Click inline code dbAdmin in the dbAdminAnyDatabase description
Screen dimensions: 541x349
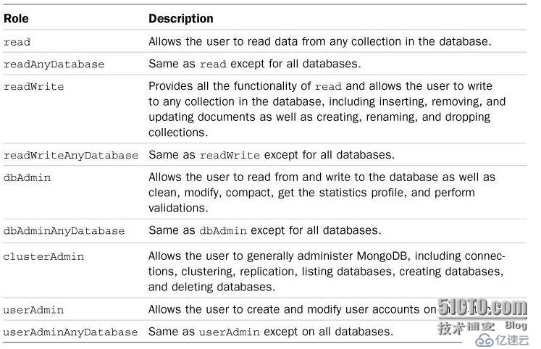[223, 230]
